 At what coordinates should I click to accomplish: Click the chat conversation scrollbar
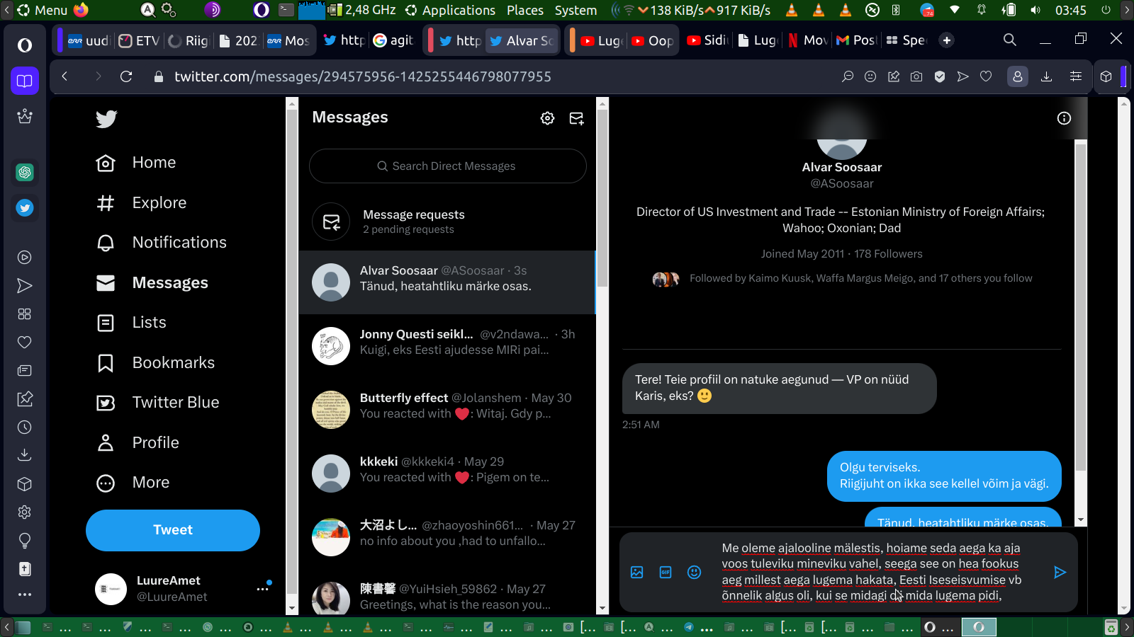pyautogui.click(x=1081, y=306)
